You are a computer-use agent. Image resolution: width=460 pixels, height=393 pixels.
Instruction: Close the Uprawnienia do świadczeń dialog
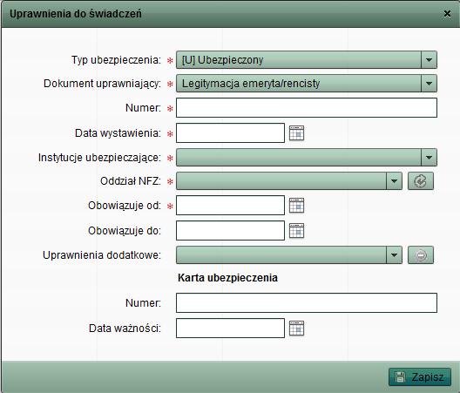[x=447, y=13]
